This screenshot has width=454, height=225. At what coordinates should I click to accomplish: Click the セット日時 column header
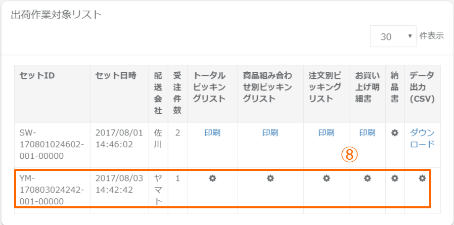[116, 76]
